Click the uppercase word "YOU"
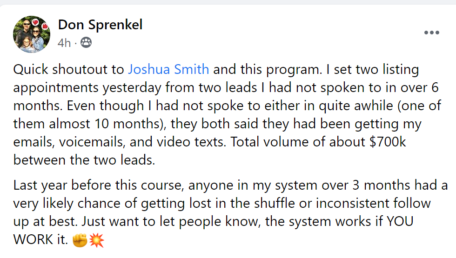Image resolution: width=456 pixels, height=258 pixels. (400, 221)
